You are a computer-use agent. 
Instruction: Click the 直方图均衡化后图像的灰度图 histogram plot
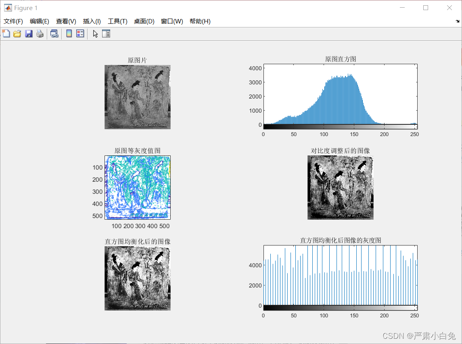pos(341,275)
